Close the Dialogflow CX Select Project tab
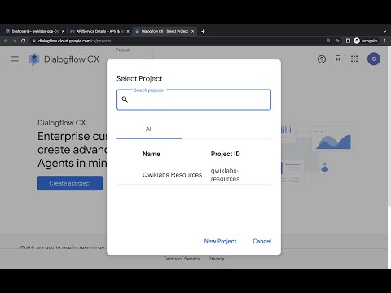Image resolution: width=391 pixels, height=293 pixels. tap(192, 31)
